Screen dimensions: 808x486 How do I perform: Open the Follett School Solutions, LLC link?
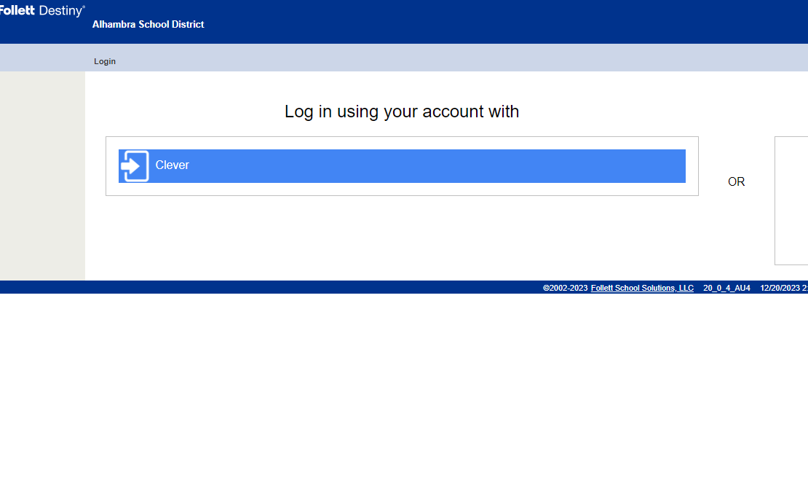pos(642,288)
